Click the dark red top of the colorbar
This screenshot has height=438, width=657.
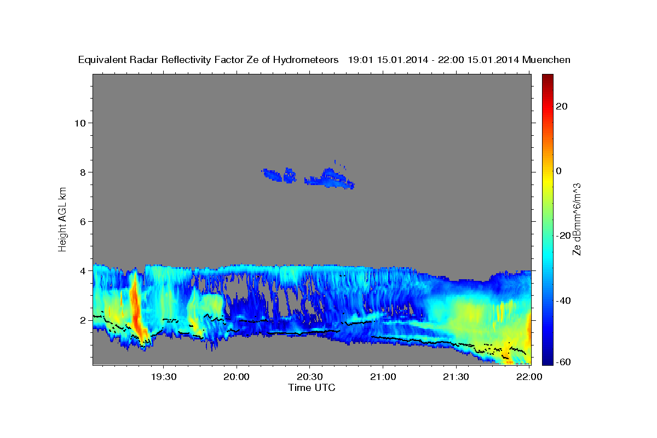(x=547, y=79)
